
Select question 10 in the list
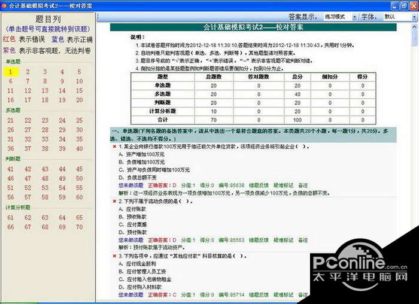(x=80, y=81)
